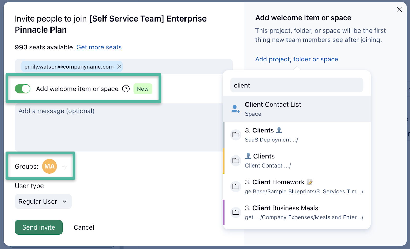Click the person-add icon beside Client Contact List
This screenshot has width=410, height=249.
[x=235, y=109]
